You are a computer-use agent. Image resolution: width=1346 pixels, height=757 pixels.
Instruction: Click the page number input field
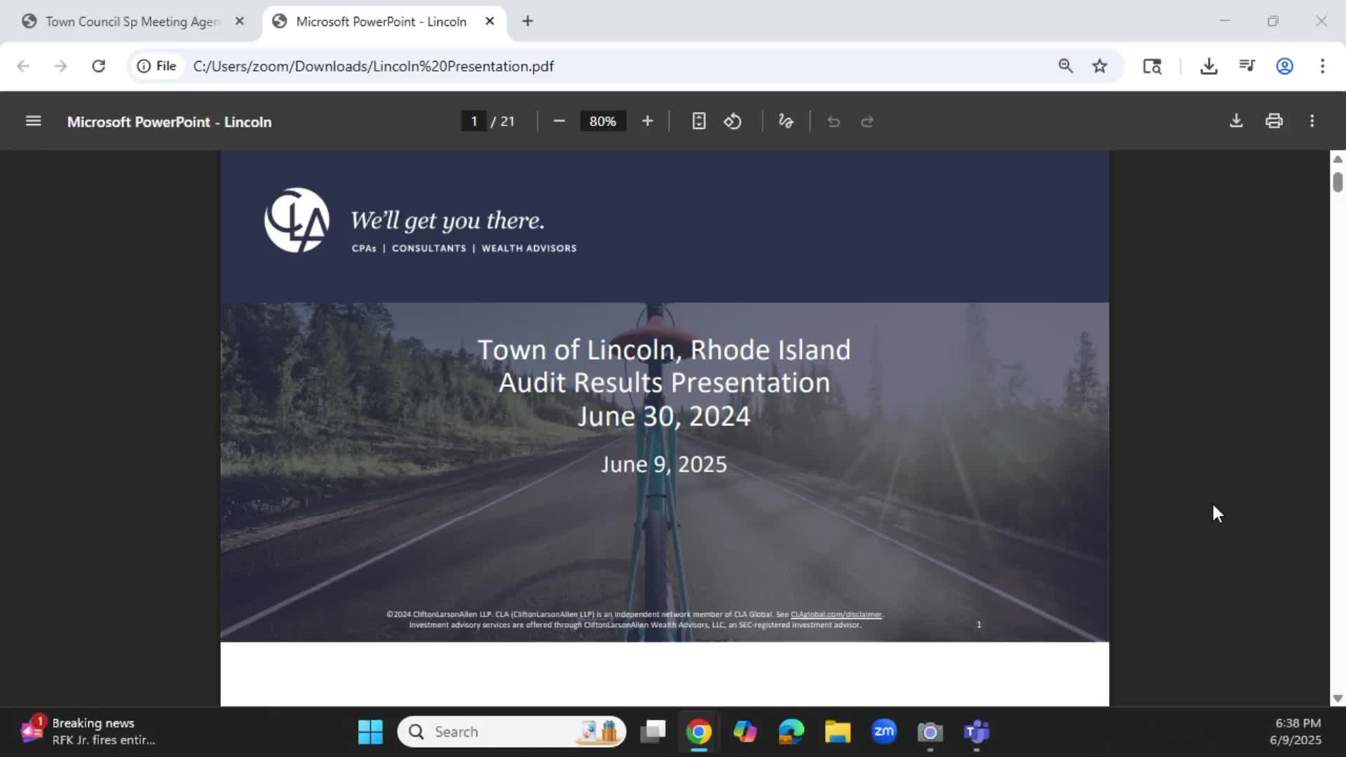[x=474, y=121]
